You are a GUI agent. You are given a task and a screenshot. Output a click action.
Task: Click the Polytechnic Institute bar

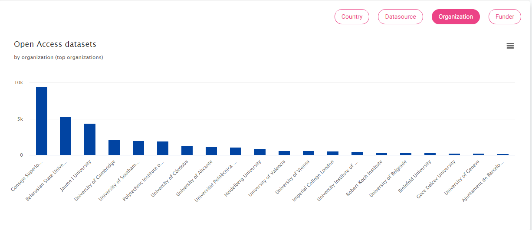coord(163,148)
